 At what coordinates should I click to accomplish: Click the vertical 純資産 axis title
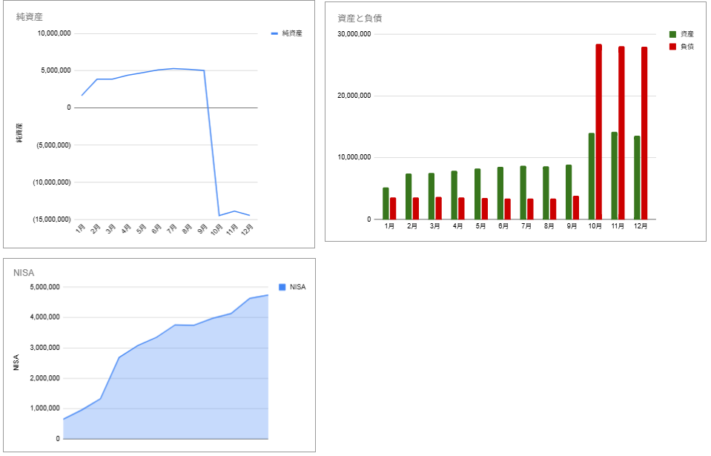point(19,133)
